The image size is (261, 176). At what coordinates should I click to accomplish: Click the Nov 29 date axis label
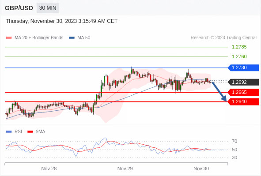click(x=125, y=169)
